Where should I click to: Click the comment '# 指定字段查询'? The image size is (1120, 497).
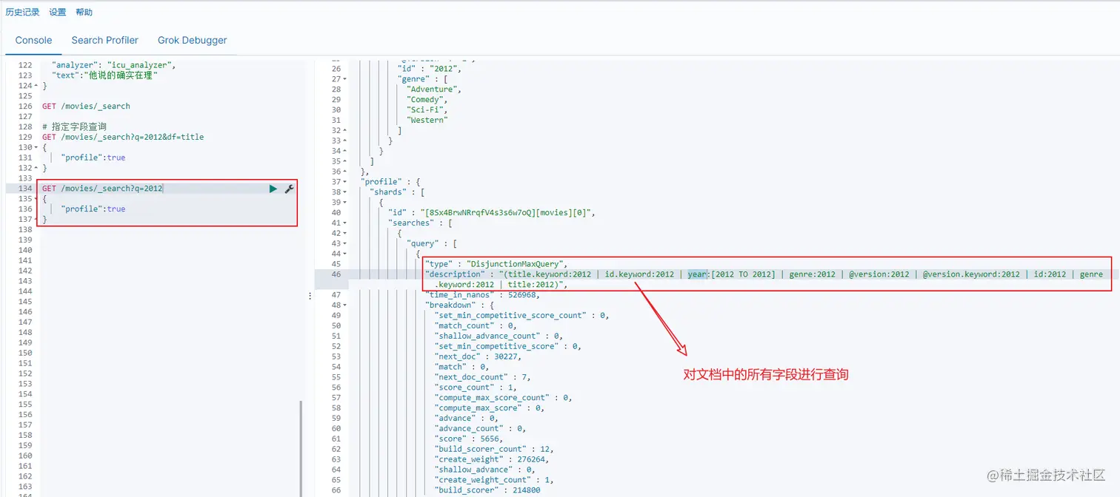[x=74, y=126]
